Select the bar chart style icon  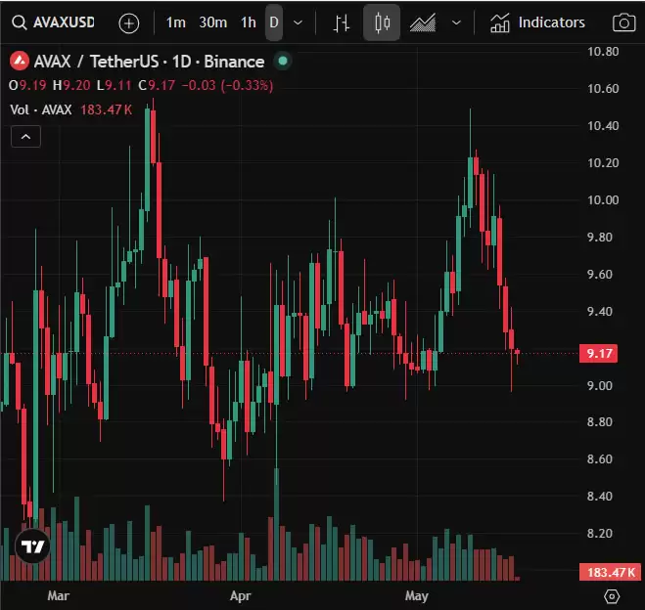pos(341,22)
